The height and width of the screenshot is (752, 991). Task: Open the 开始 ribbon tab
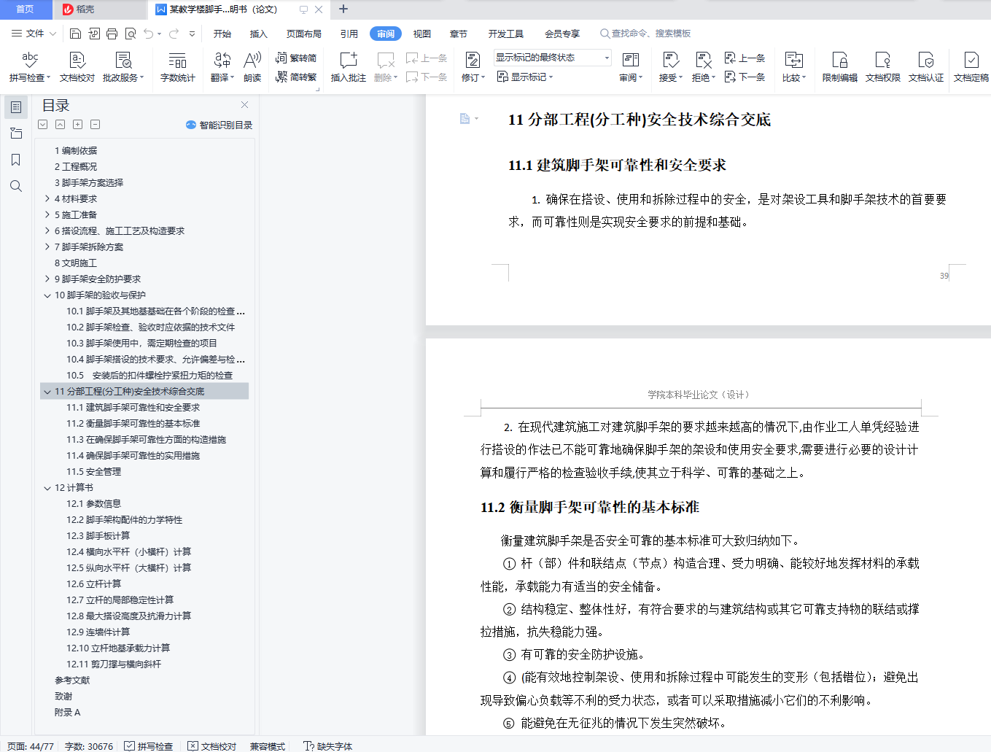click(222, 34)
